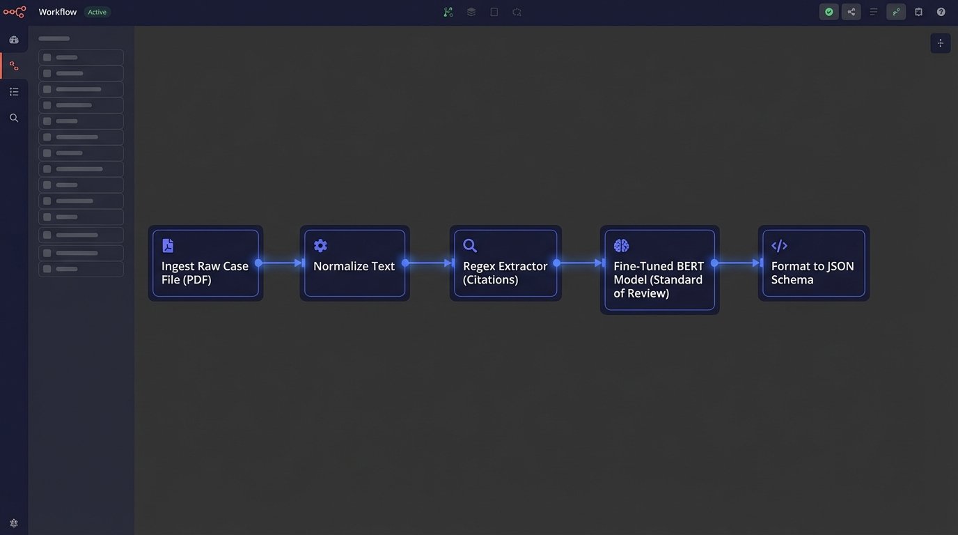This screenshot has width=958, height=535.
Task: Open the help icon in the top right corner
Action: tap(941, 12)
